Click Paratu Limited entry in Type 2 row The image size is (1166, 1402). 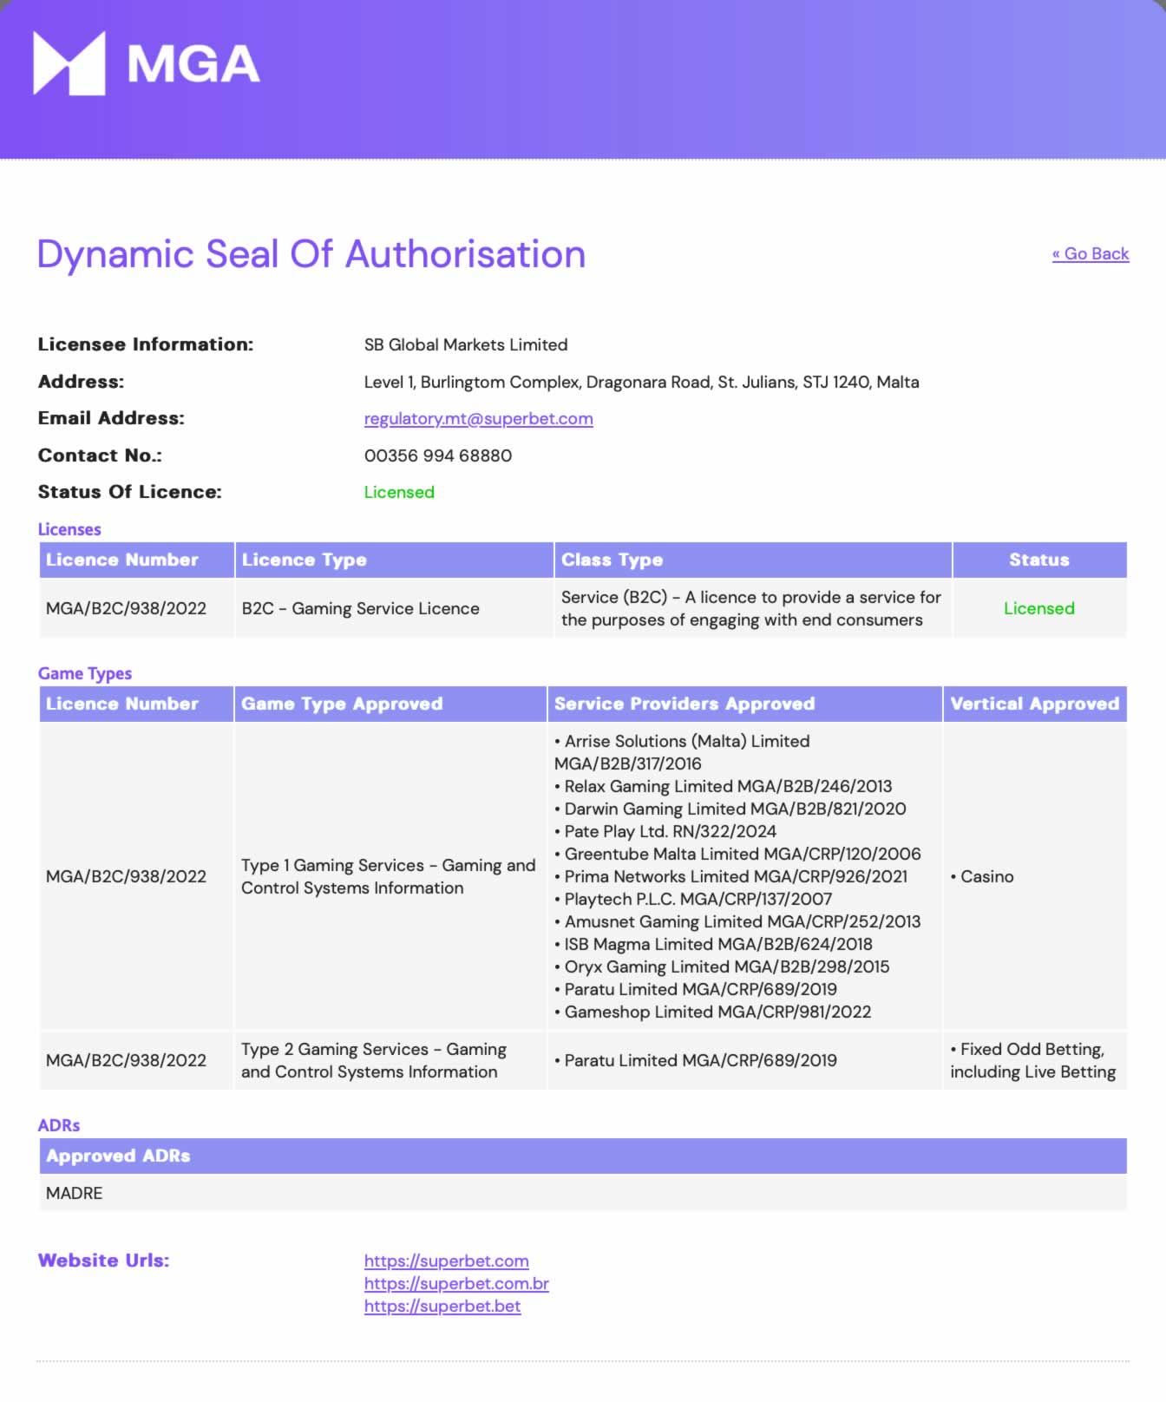[696, 1060]
